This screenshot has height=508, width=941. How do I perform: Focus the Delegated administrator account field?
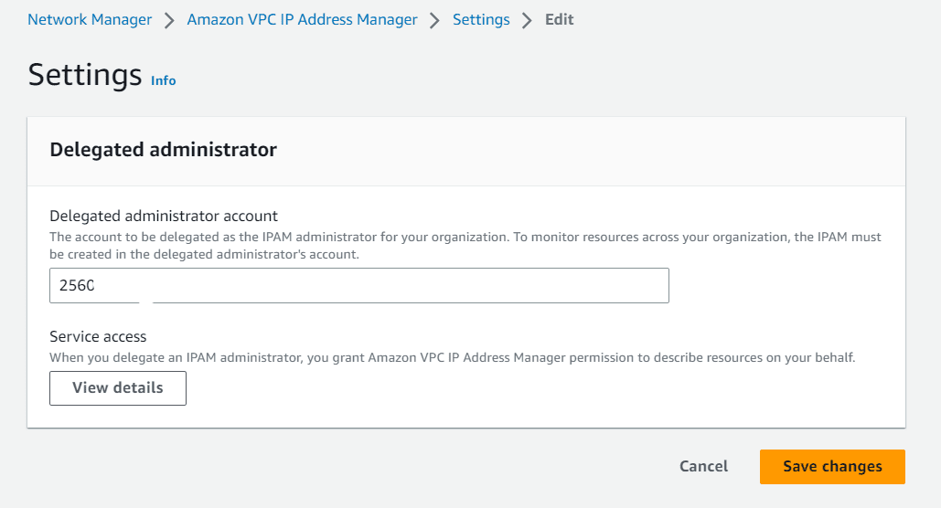(358, 285)
